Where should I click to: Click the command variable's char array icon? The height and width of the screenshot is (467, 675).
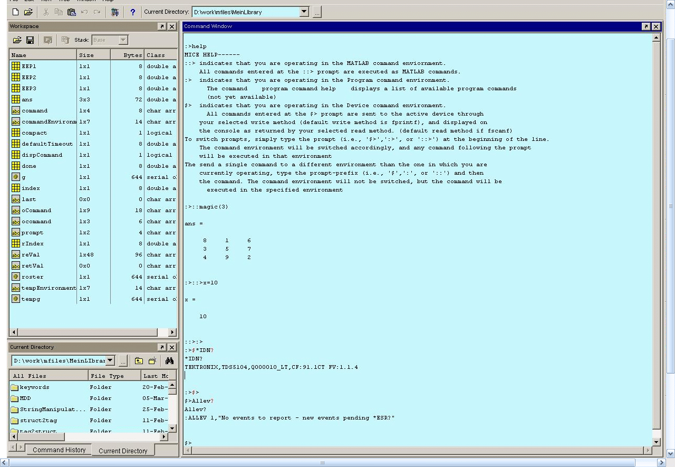[x=16, y=111]
